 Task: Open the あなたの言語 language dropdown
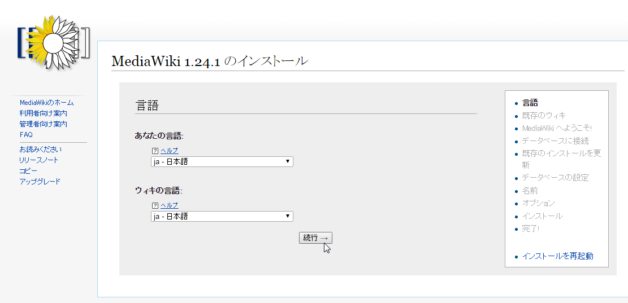(x=222, y=162)
